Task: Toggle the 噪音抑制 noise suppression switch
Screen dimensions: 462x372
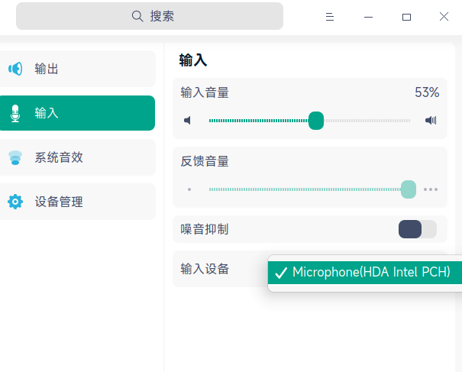Action: 417,229
